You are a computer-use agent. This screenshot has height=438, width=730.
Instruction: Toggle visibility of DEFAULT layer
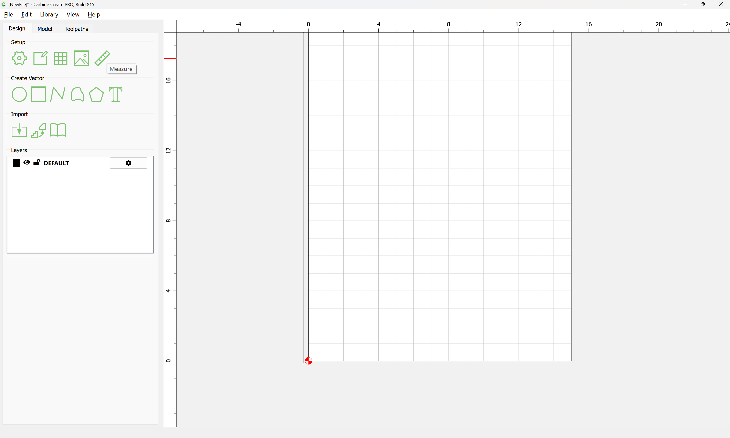[x=27, y=162]
